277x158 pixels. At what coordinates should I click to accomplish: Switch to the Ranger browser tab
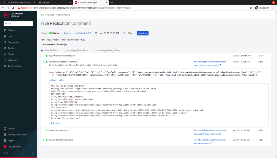(55, 2)
